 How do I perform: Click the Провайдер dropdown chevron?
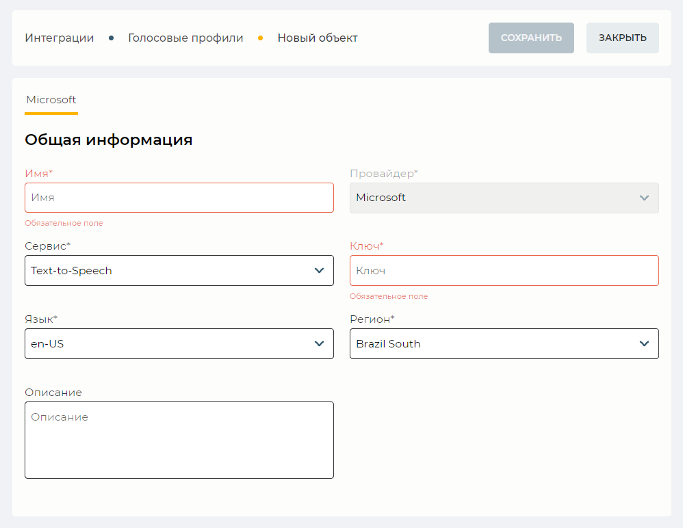click(x=644, y=198)
